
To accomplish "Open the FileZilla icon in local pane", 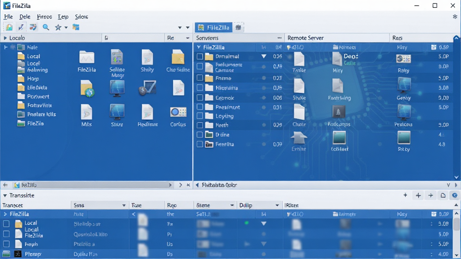I will [87, 61].
